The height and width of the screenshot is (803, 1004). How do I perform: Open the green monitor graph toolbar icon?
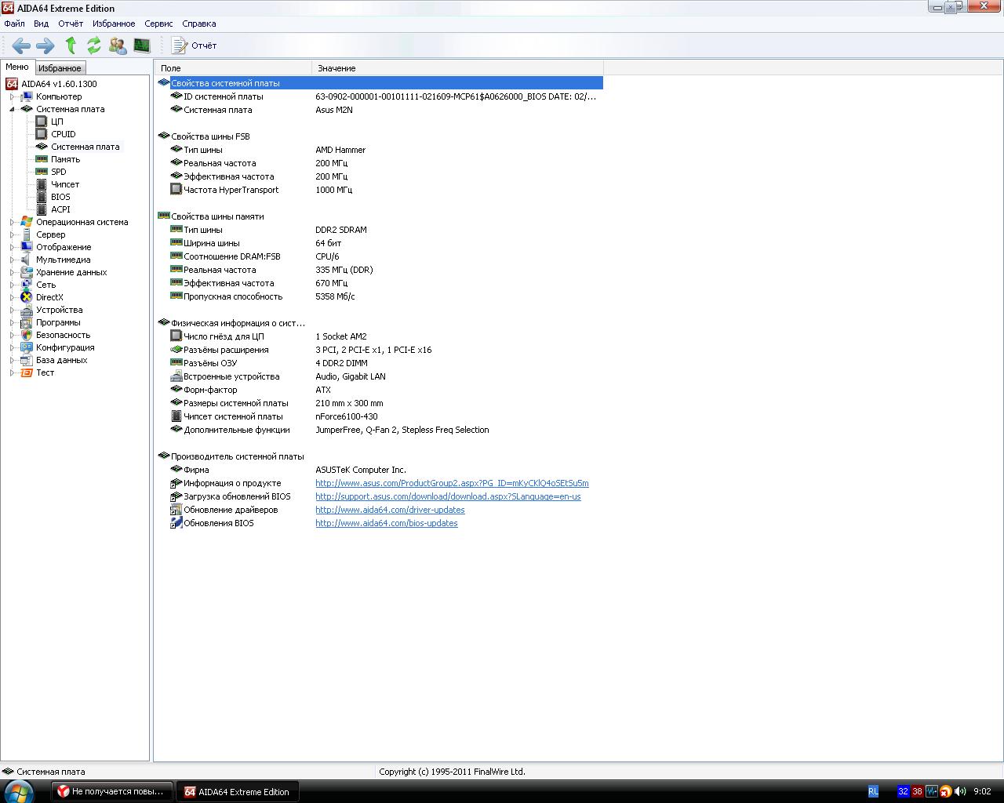[x=142, y=45]
